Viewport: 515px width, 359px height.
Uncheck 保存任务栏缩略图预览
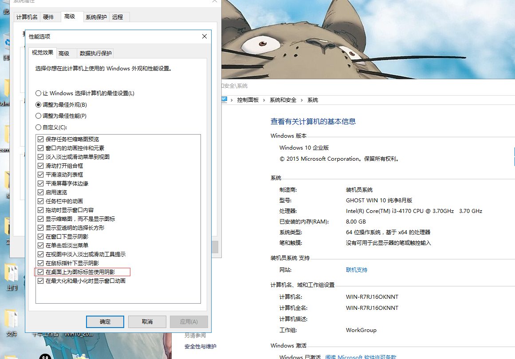[x=41, y=139]
